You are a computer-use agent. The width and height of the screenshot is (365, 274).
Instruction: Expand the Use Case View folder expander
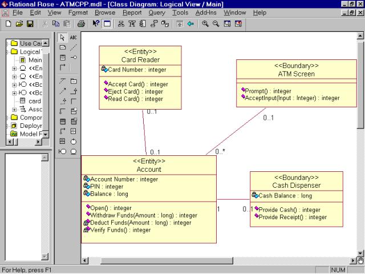click(x=7, y=43)
